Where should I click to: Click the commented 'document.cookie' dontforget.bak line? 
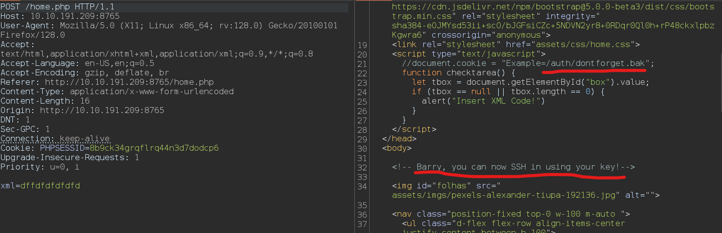pos(528,63)
